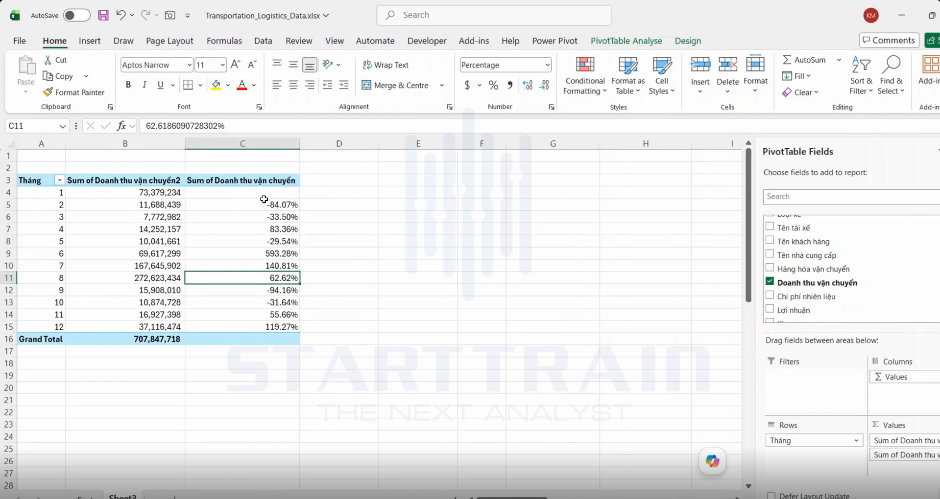Expand the font colour dropdown arrow
This screenshot has width=940, height=499.
[254, 85]
